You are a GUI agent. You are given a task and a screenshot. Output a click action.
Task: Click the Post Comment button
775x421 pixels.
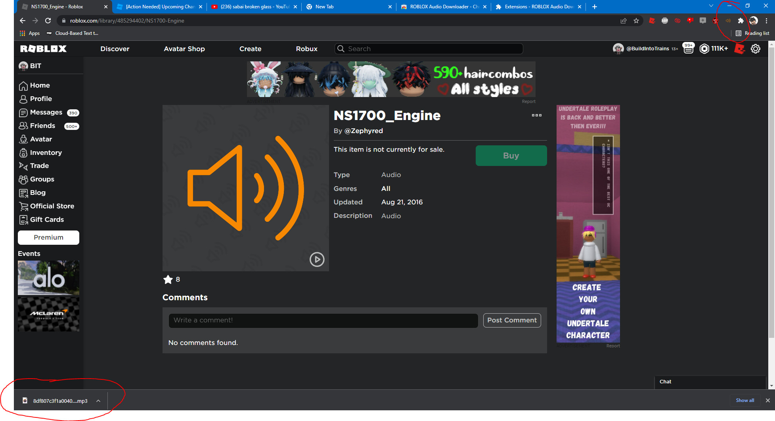tap(512, 320)
